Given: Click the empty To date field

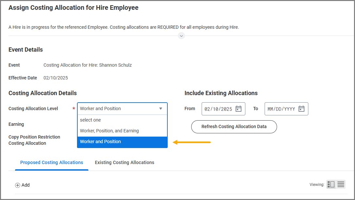Looking at the screenshot, I should pos(281,109).
